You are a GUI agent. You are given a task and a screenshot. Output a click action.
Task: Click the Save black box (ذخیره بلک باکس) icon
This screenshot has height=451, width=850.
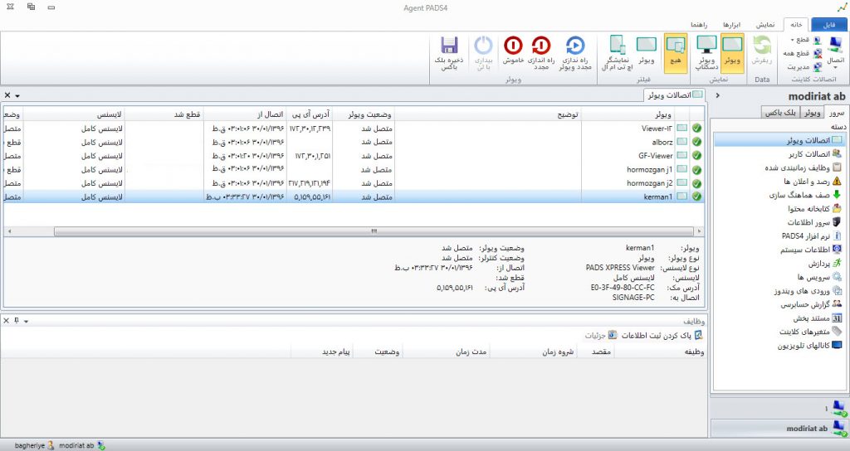(449, 46)
